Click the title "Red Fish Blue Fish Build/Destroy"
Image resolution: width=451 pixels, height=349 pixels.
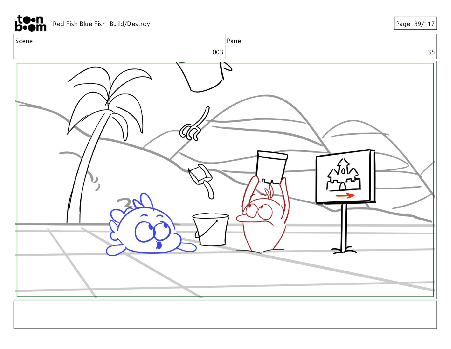[101, 24]
